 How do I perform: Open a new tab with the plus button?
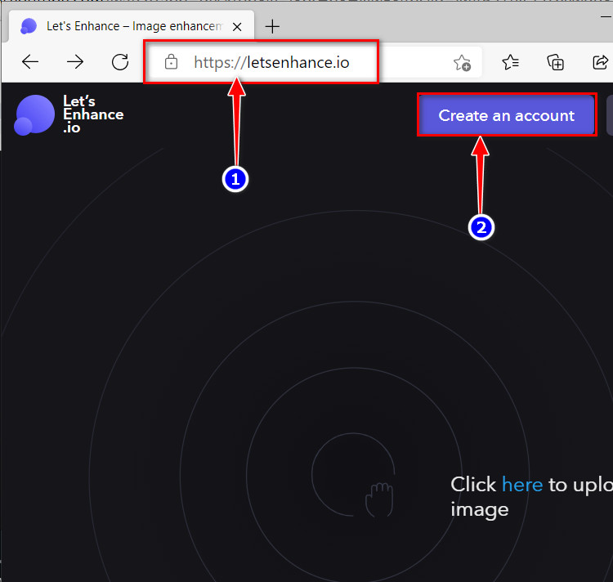point(272,26)
